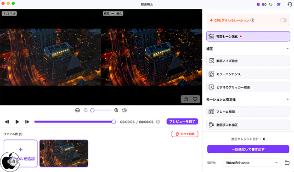Image resolution: width=294 pixels, height=172 pixels.
Task: Collapse the 補正 section
Action: pos(288,49)
